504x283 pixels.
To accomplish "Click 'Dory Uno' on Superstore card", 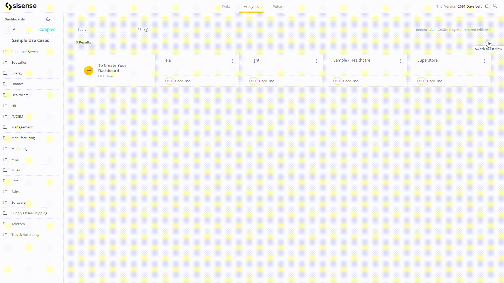I will point(435,81).
